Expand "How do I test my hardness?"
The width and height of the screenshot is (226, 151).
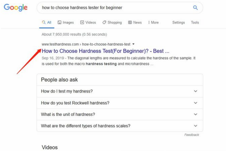point(120,91)
